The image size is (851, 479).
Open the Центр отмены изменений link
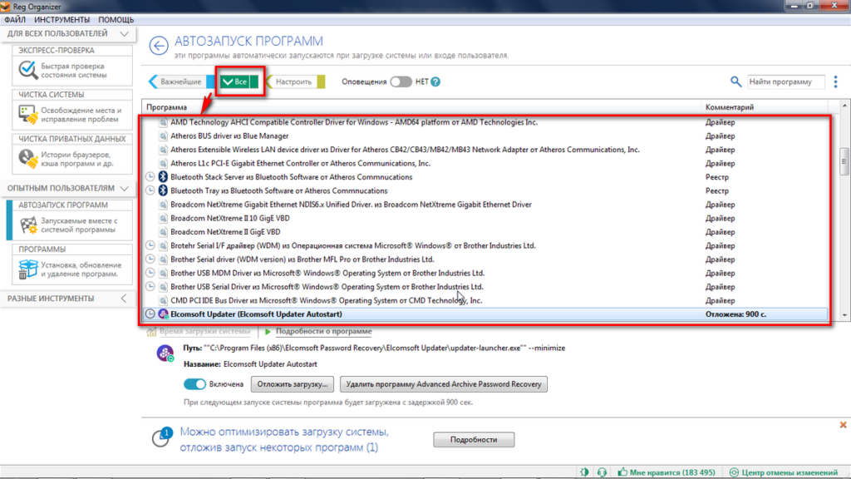point(790,472)
